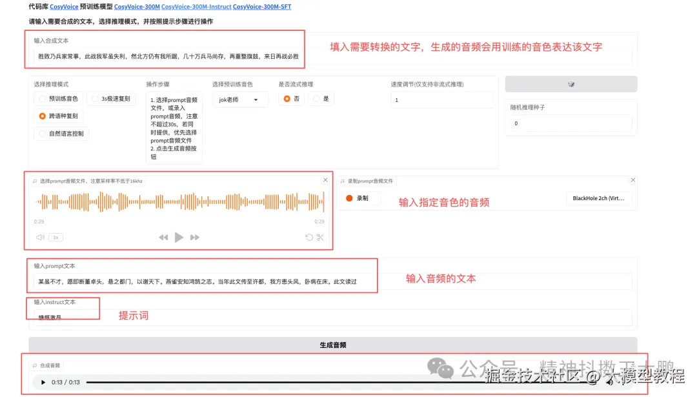Click the 生成音频 button
Screen dimensions: 697x397
(333, 345)
